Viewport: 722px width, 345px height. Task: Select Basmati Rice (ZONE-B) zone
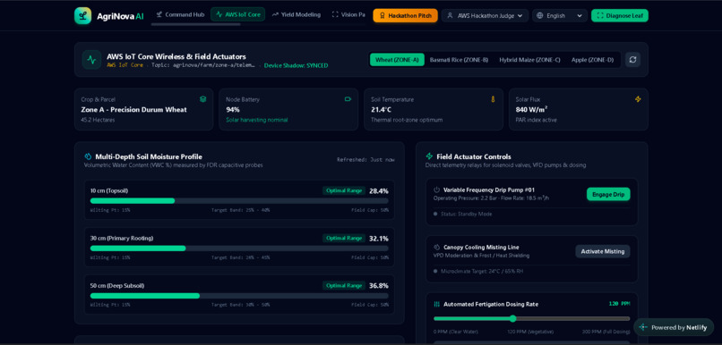point(459,60)
